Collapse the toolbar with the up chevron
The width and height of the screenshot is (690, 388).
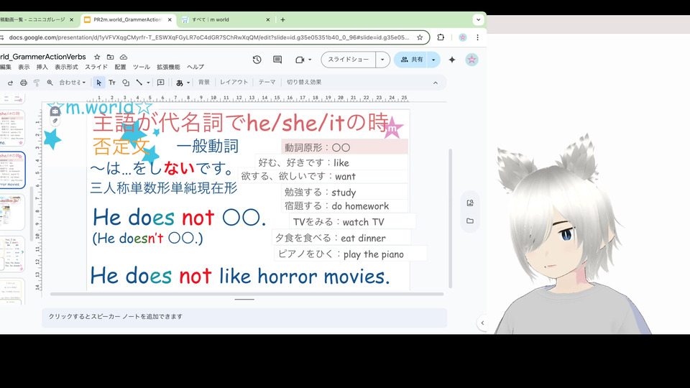[436, 82]
